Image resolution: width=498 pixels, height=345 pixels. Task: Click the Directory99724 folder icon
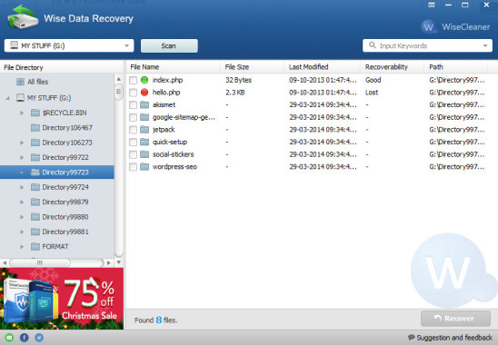coord(35,187)
